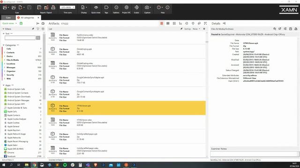Collapse the Categories section

click(3, 45)
